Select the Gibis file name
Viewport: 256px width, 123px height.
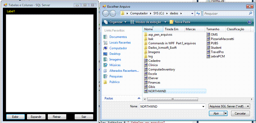[x=152, y=87]
